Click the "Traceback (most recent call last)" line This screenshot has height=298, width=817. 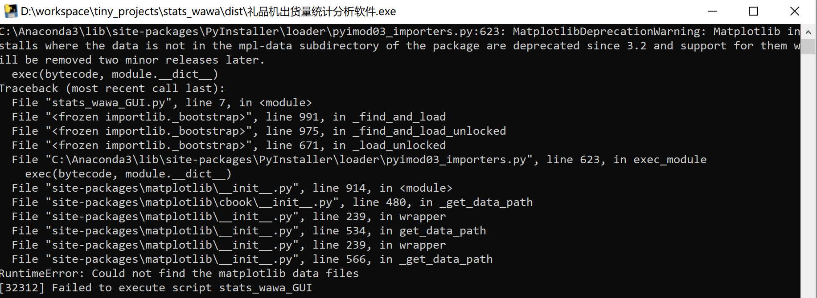[112, 89]
